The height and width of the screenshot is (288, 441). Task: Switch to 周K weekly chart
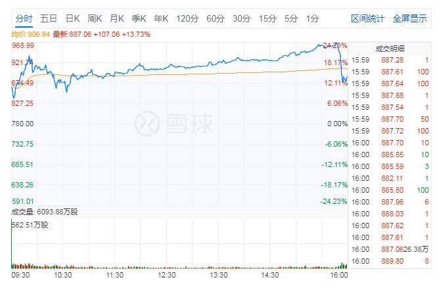(x=95, y=18)
